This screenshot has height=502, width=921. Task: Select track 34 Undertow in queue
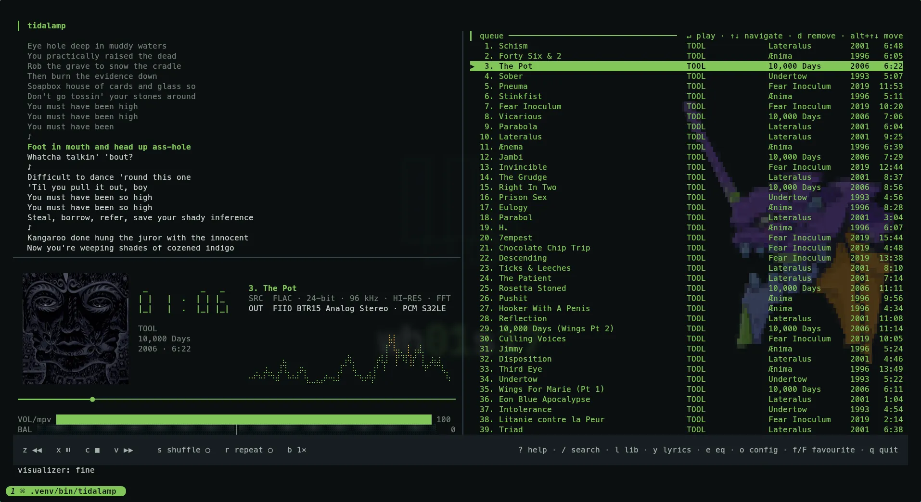click(687, 379)
